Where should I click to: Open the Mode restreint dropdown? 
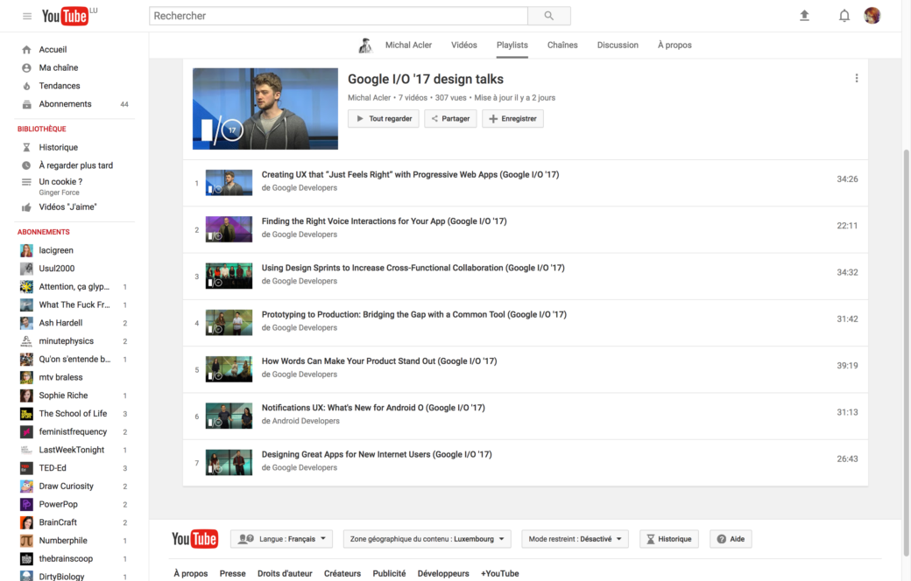click(575, 539)
